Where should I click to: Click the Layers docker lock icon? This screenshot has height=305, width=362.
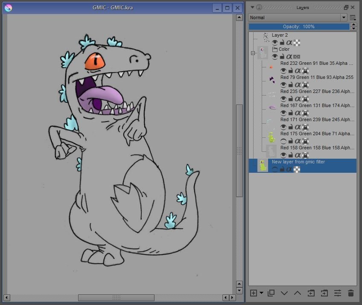[x=259, y=7]
